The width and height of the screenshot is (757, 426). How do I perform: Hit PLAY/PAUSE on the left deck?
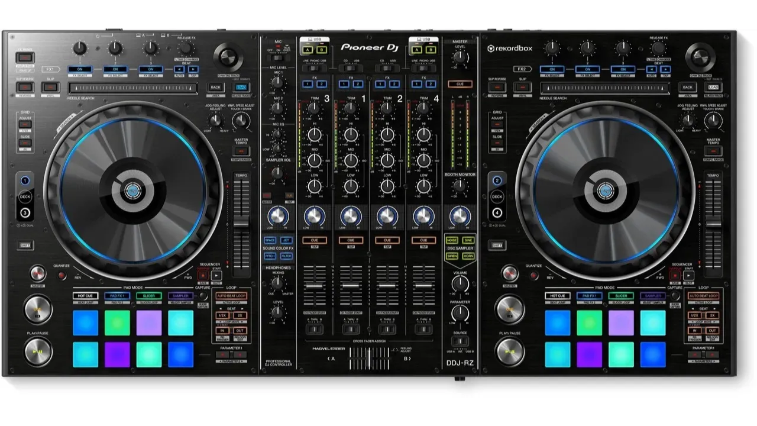click(x=38, y=351)
